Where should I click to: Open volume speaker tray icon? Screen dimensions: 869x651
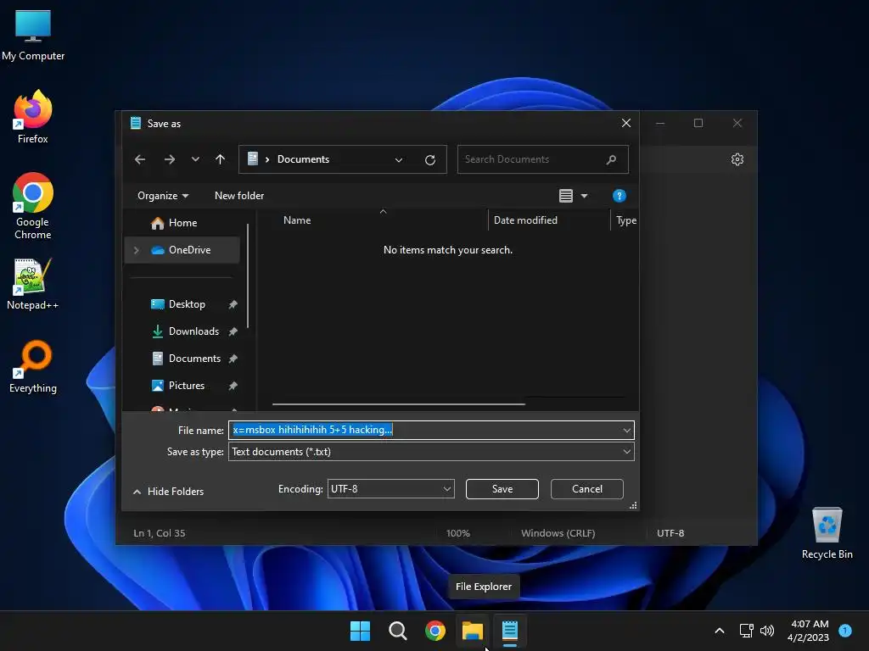[767, 631]
